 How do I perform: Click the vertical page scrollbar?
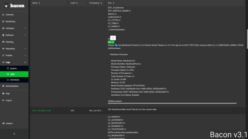point(247,39)
